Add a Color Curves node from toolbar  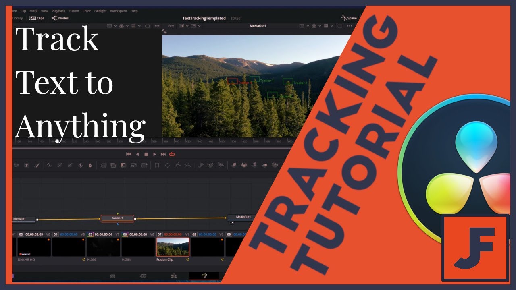pos(60,165)
